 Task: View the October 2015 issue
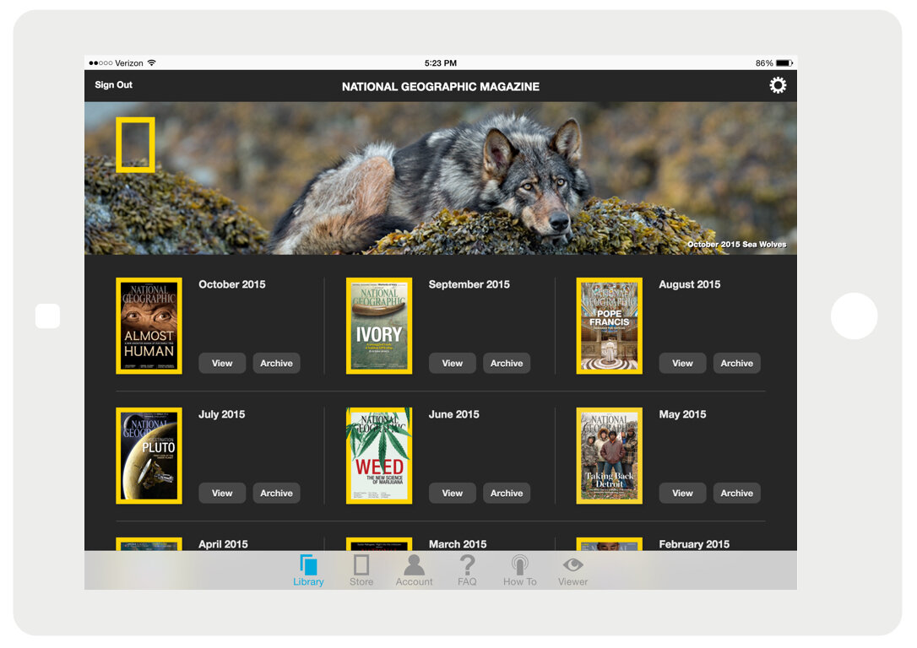(x=222, y=363)
